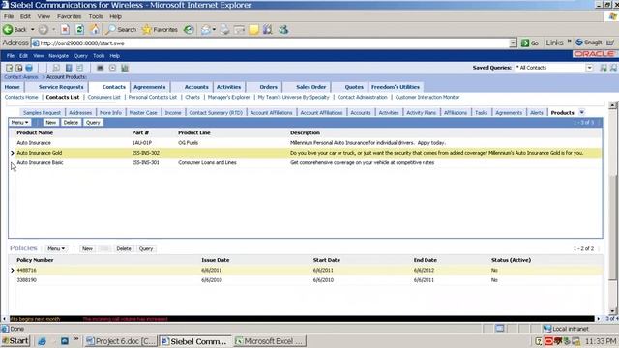This screenshot has height=348, width=619.
Task: Click New button in the Policies list
Action: pos(87,248)
